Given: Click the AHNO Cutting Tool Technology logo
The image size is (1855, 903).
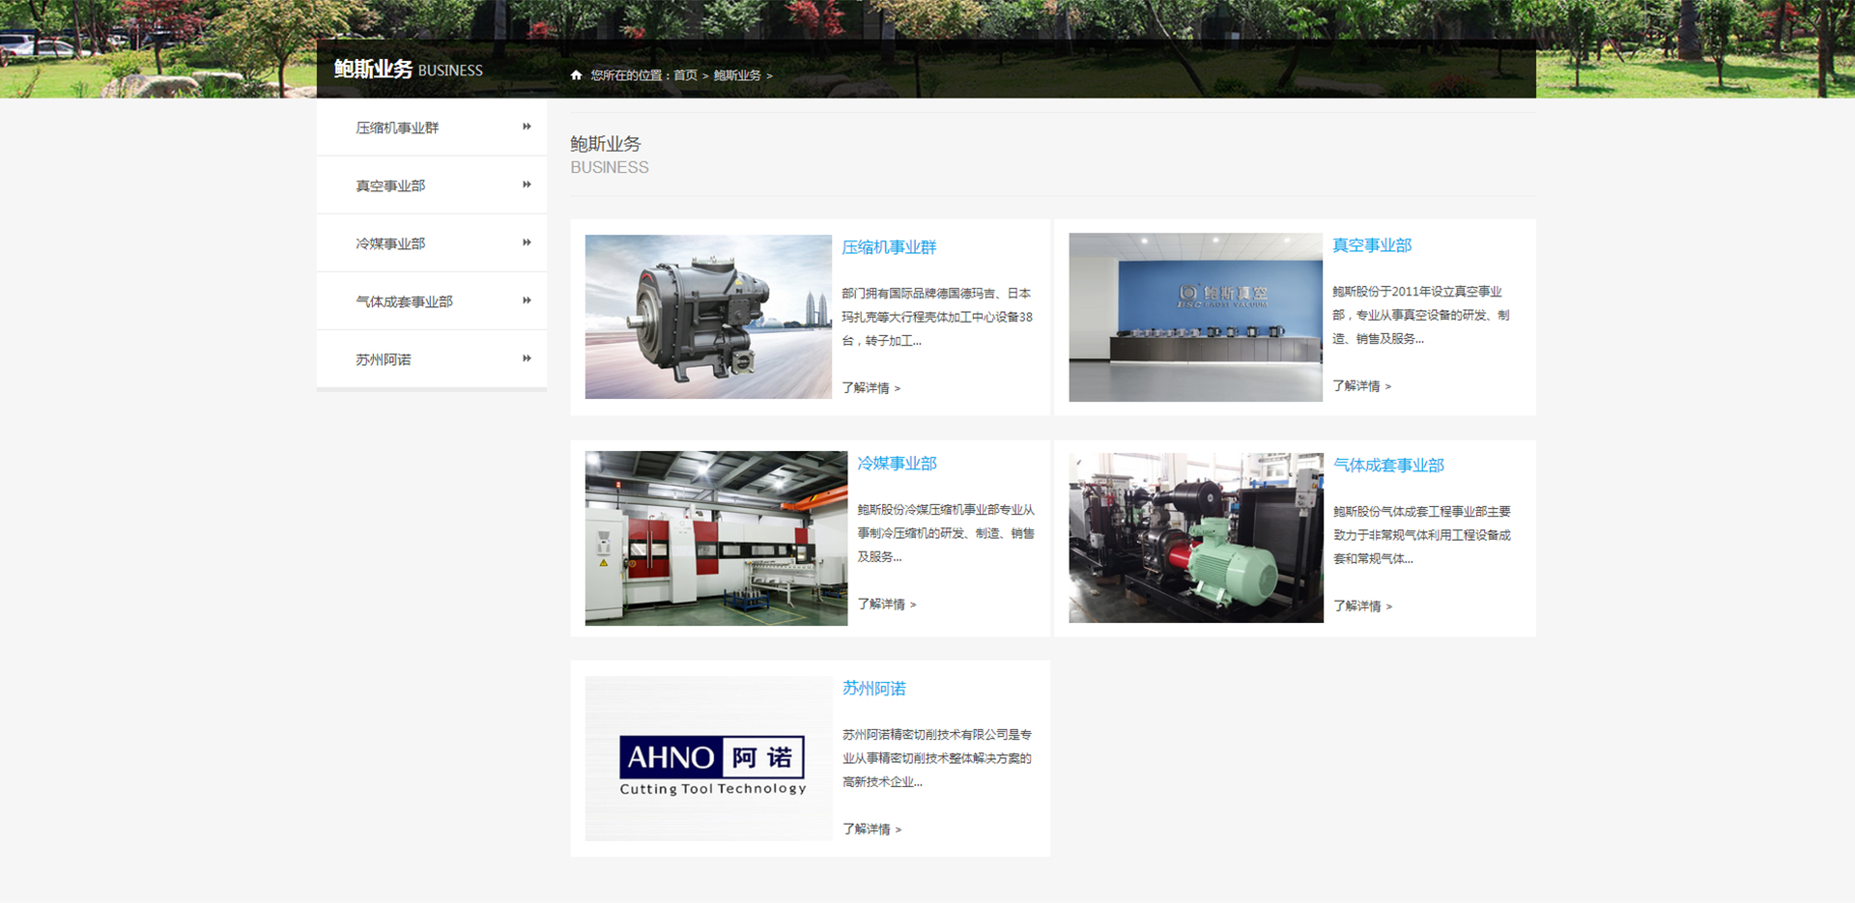Looking at the screenshot, I should pos(712,759).
